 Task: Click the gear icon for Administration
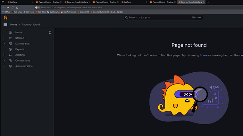pos(10,66)
